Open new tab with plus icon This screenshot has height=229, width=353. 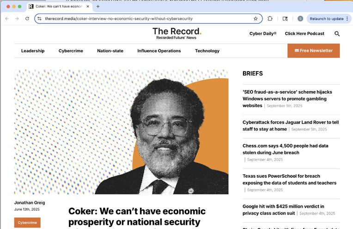tap(98, 6)
